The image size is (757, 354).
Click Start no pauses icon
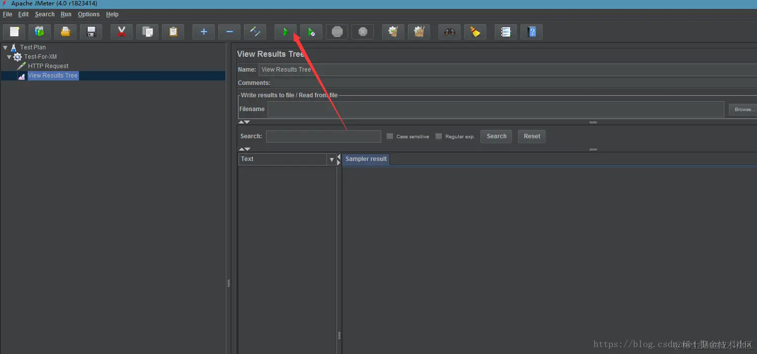pyautogui.click(x=311, y=32)
